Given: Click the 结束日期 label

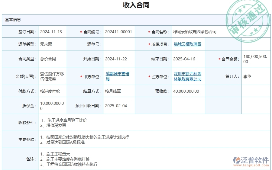Looking at the screenshot, I should (160, 59).
